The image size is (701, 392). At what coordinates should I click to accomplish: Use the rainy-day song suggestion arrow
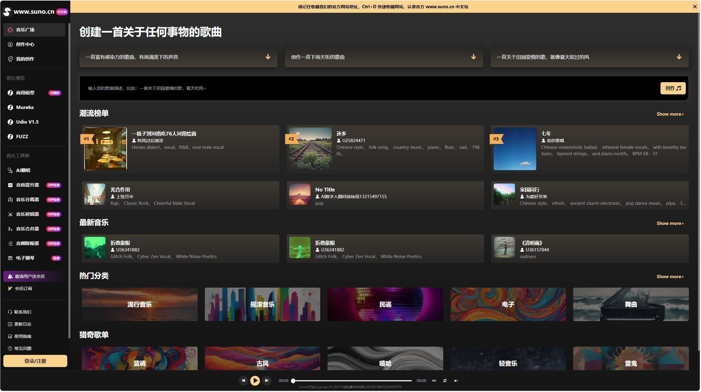473,57
